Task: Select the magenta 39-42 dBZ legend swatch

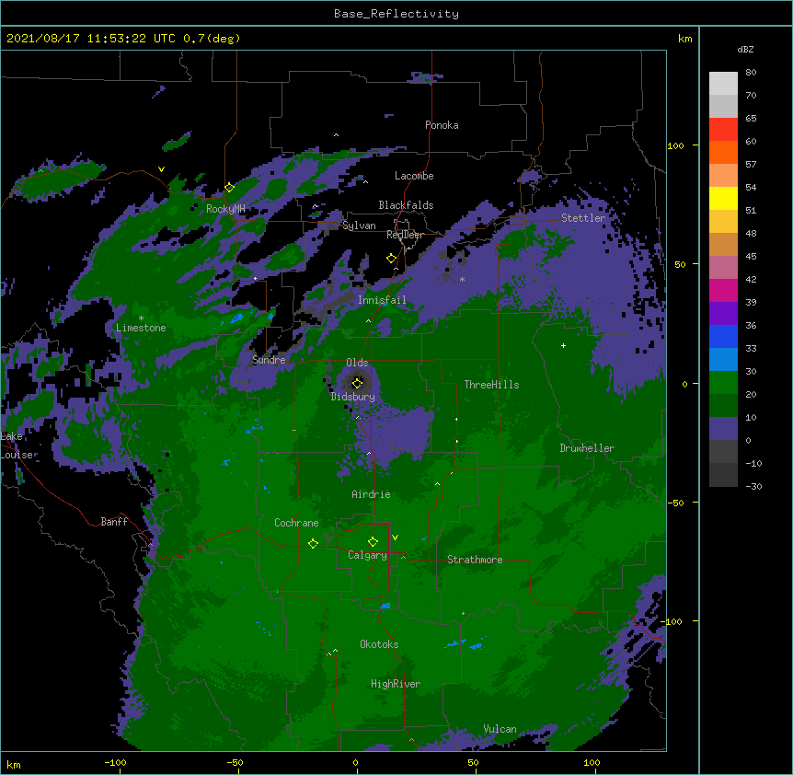Action: pyautogui.click(x=723, y=290)
